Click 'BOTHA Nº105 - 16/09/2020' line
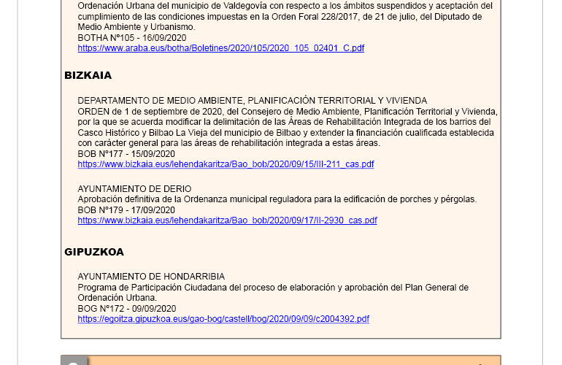The image size is (562, 365). tap(132, 38)
